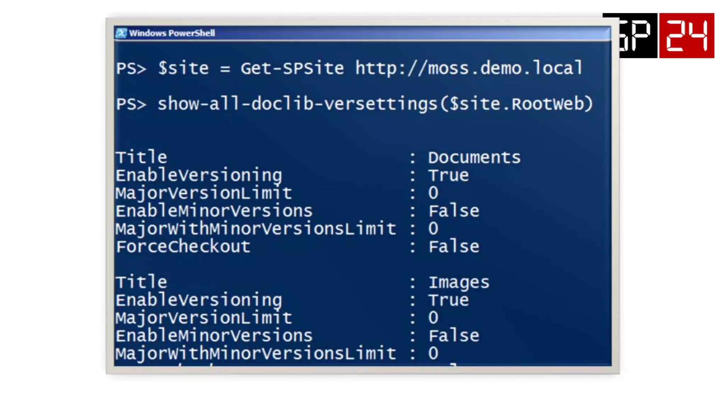Click the first EnableVersioning True value
This screenshot has height=408, width=726.
tap(448, 175)
